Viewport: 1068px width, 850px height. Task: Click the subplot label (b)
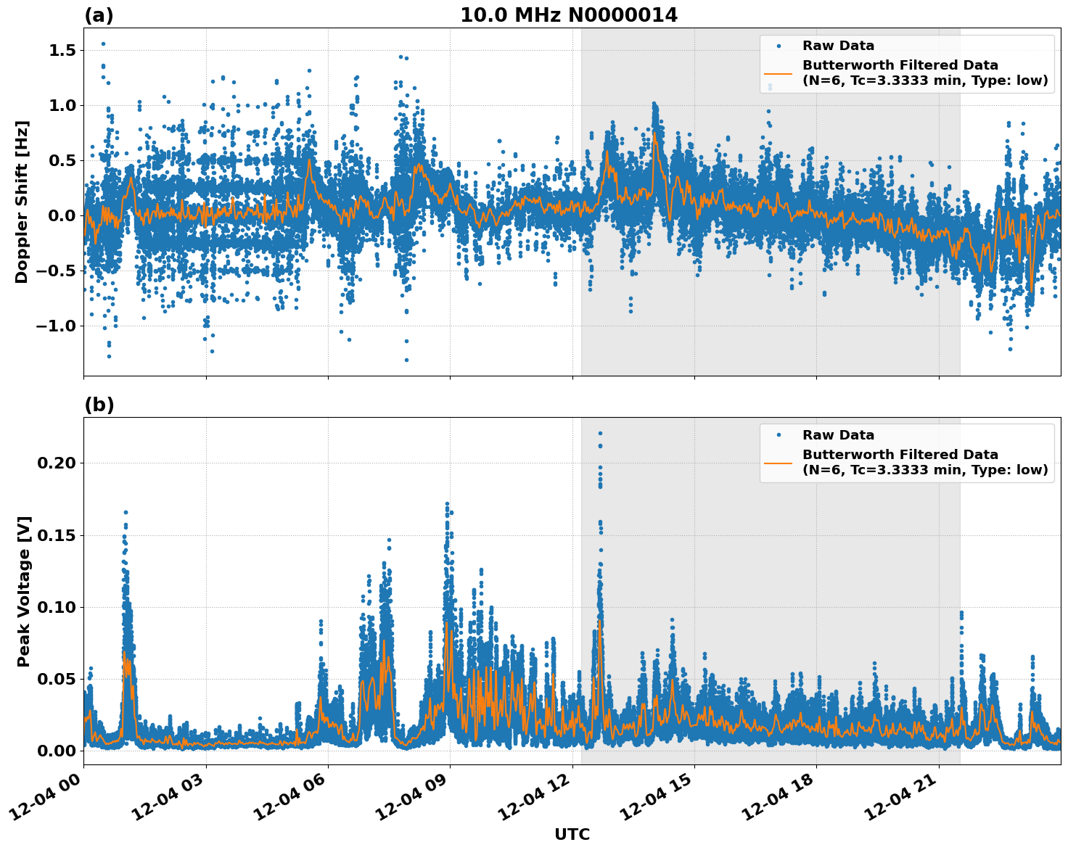click(98, 404)
